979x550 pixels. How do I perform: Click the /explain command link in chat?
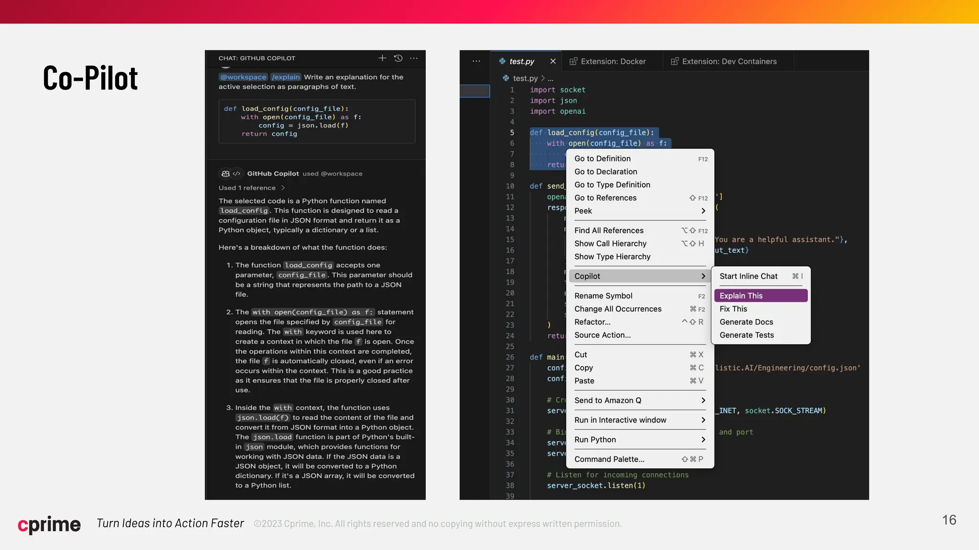click(286, 77)
